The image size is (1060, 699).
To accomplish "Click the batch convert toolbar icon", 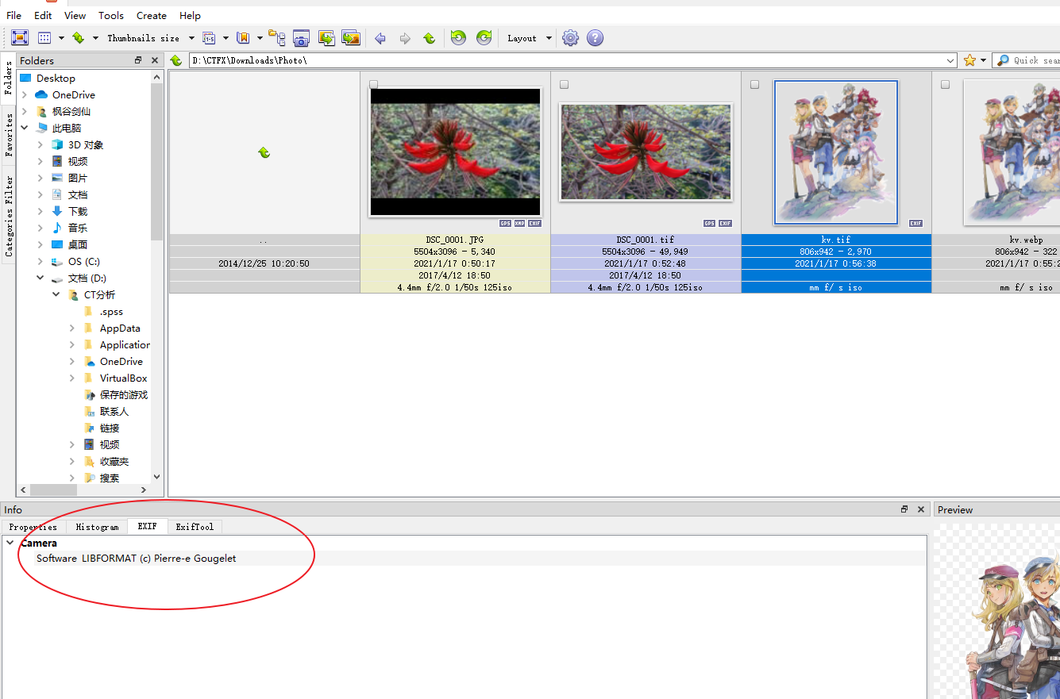I will [351, 37].
